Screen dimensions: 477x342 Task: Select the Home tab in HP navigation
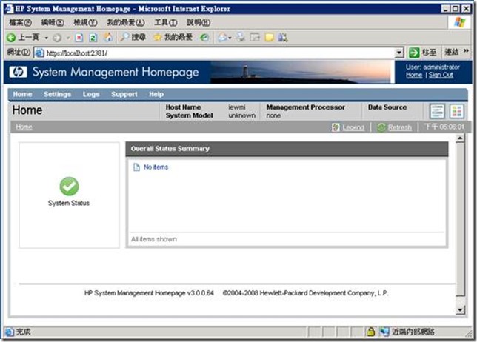tap(22, 94)
